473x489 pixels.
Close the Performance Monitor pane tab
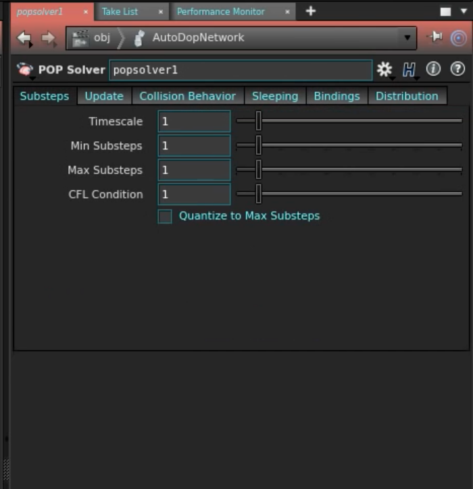(287, 12)
